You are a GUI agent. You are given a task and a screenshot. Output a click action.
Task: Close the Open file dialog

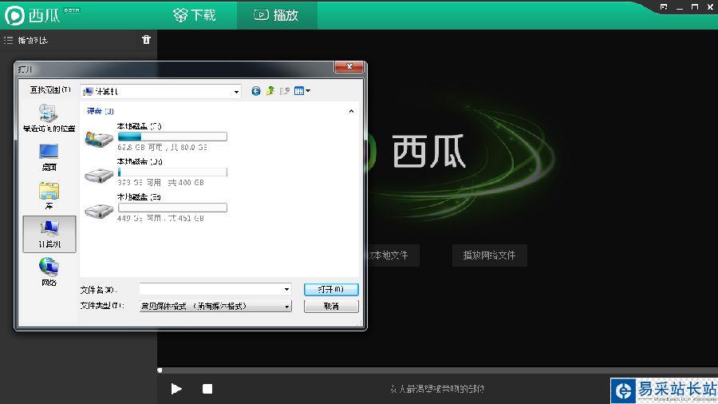349,67
